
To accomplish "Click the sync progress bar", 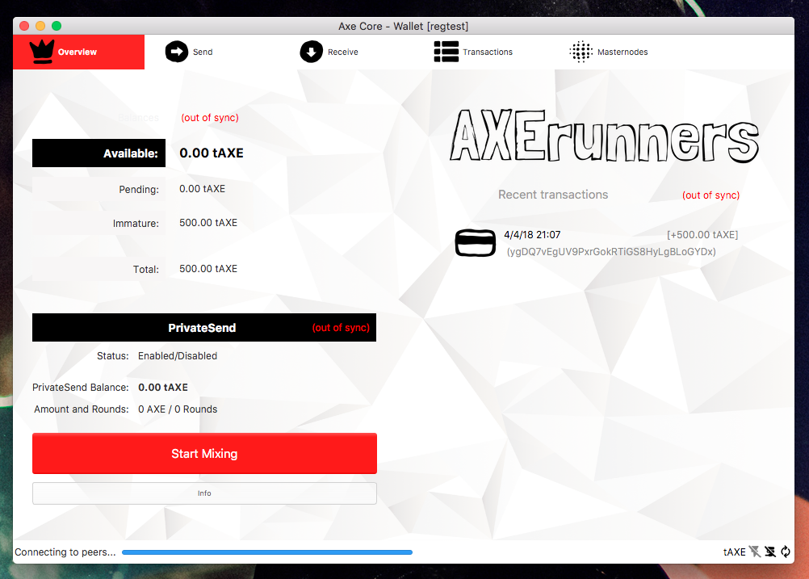I will click(x=266, y=552).
